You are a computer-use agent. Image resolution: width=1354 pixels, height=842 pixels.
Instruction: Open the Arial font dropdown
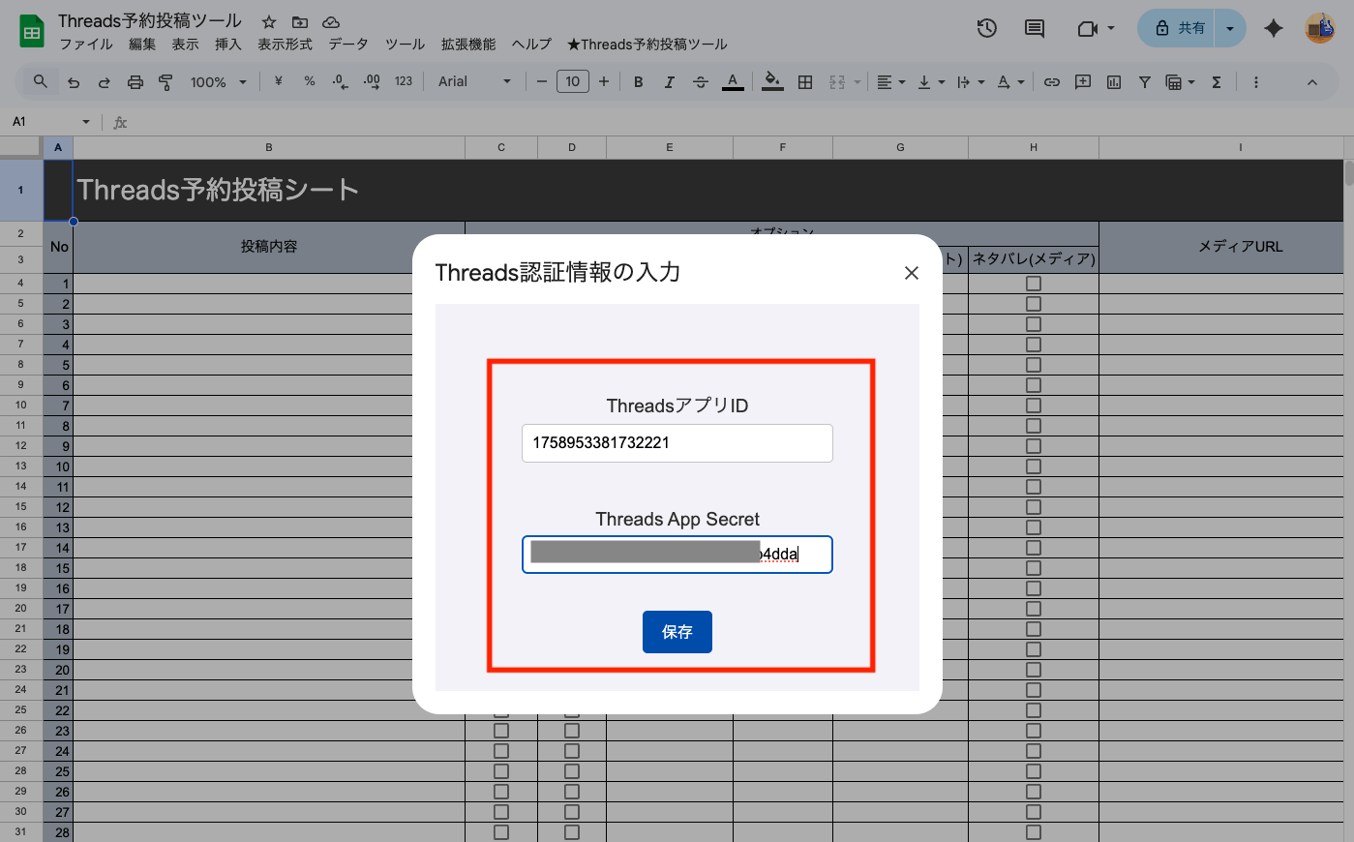[474, 82]
